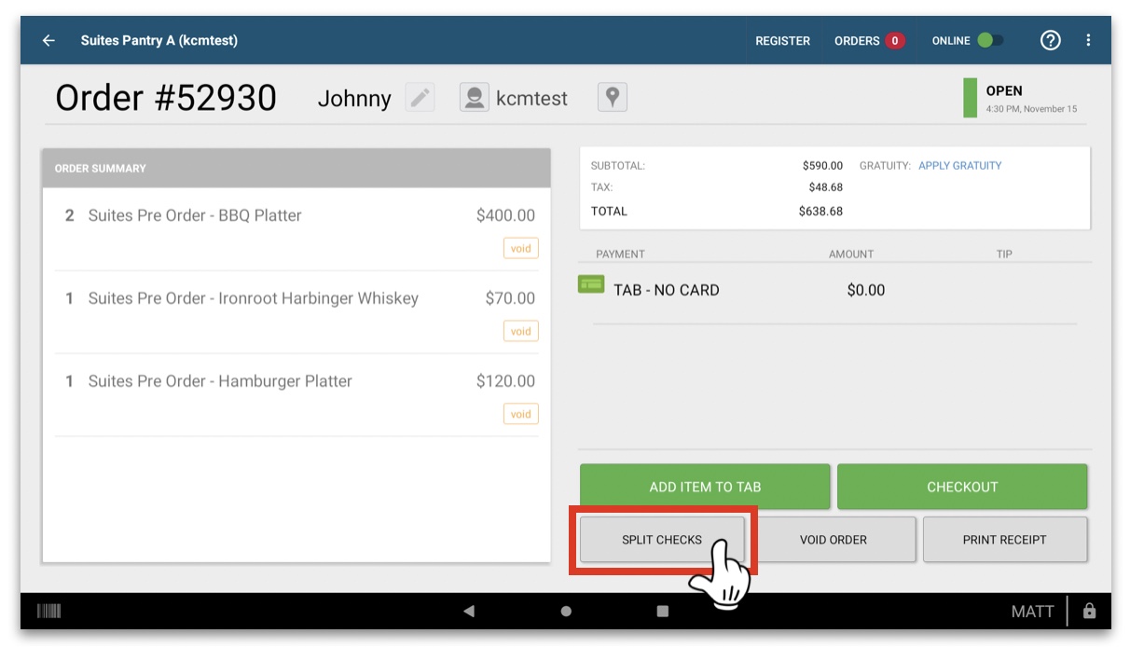The width and height of the screenshot is (1130, 647).
Task: Click the back arrow in the top bar
Action: pyautogui.click(x=48, y=40)
